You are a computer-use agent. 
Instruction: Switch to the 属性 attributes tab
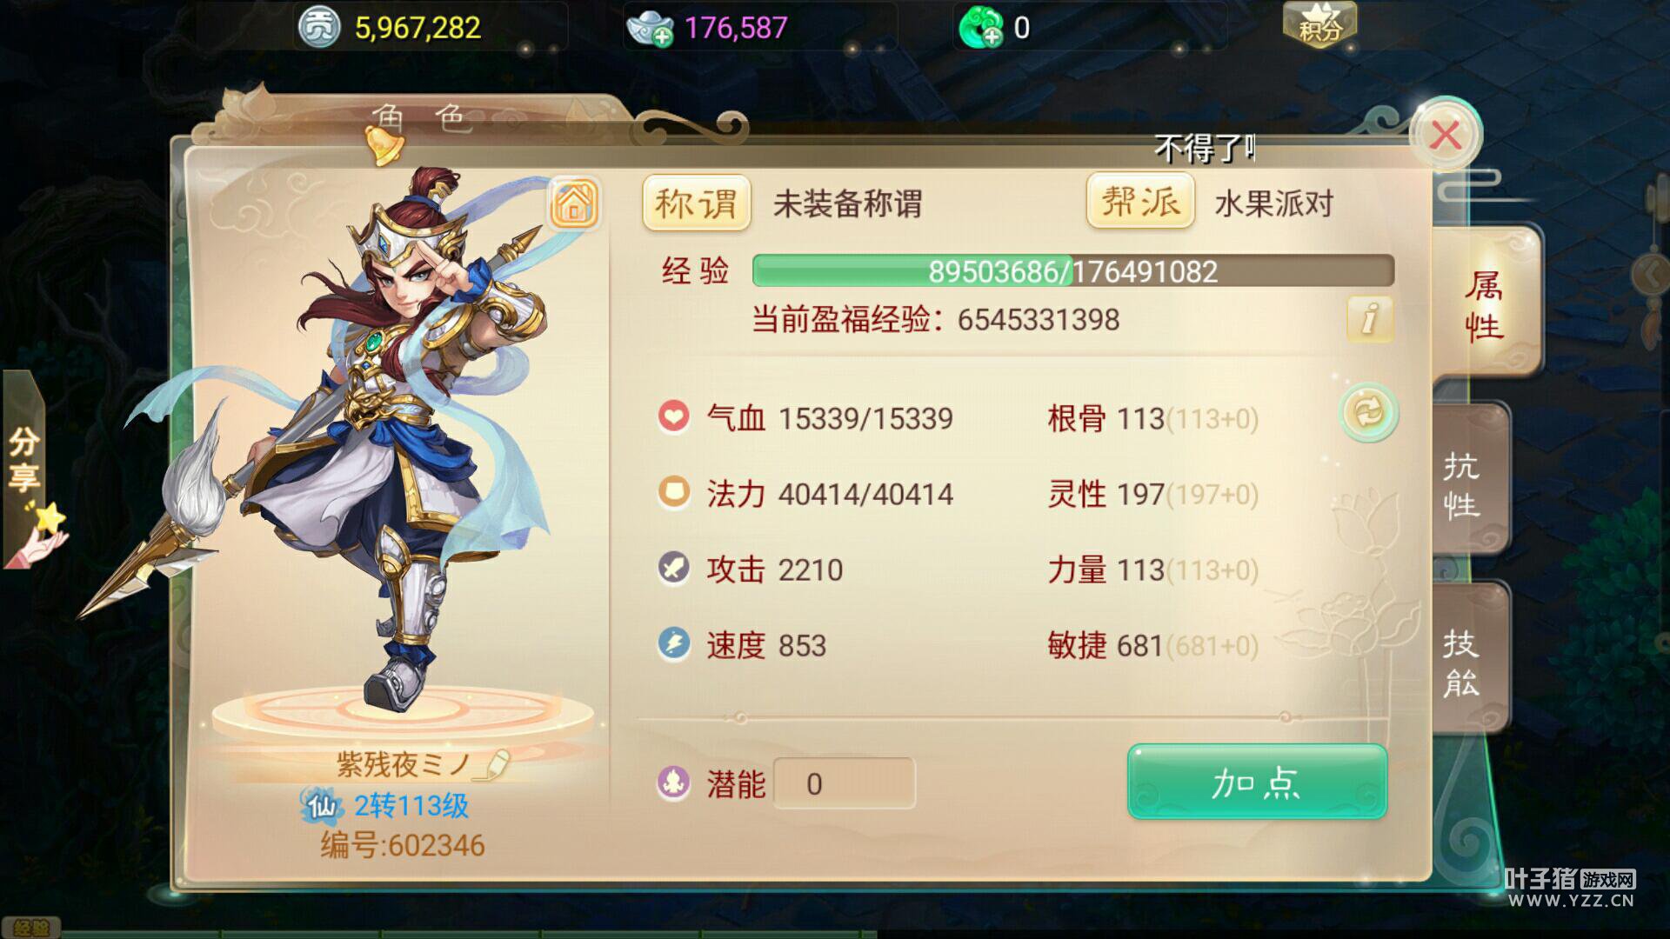[1486, 304]
